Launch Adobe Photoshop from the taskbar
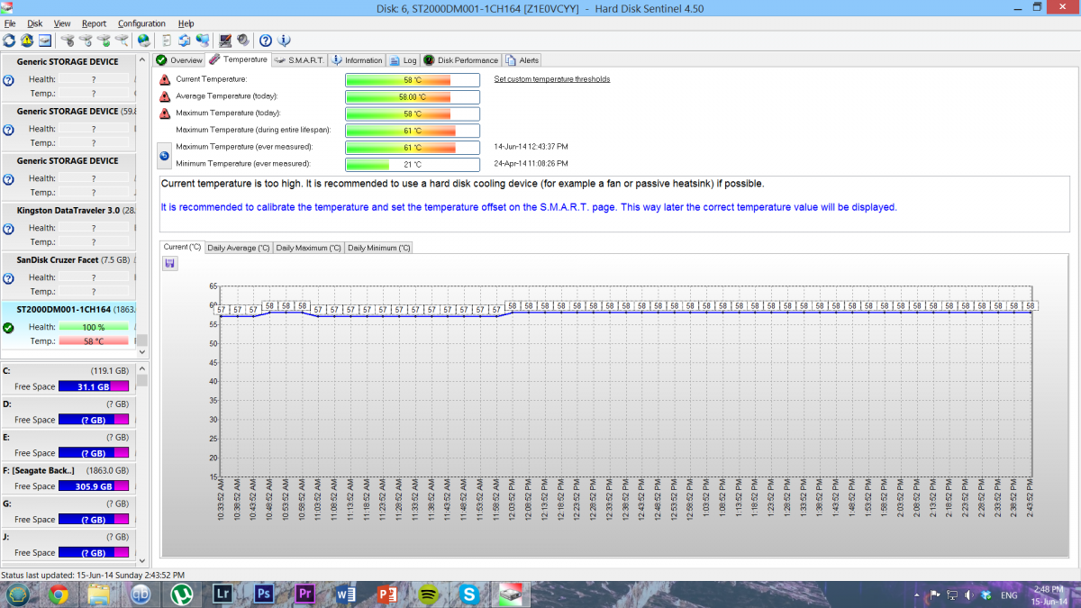 pos(264,594)
